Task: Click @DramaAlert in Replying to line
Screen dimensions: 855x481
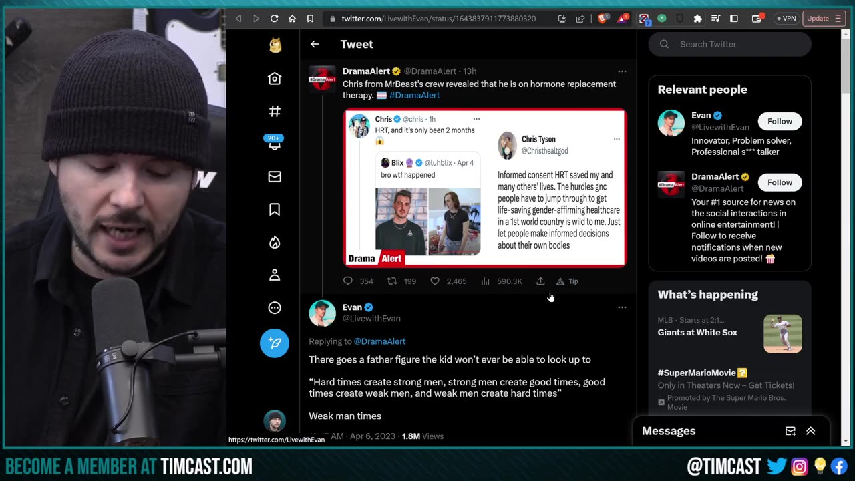Action: (x=379, y=341)
